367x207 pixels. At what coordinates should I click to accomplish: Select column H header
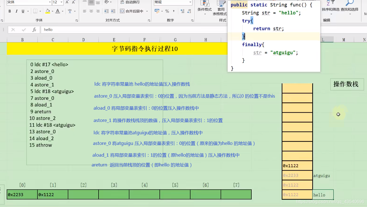pos(206,40)
